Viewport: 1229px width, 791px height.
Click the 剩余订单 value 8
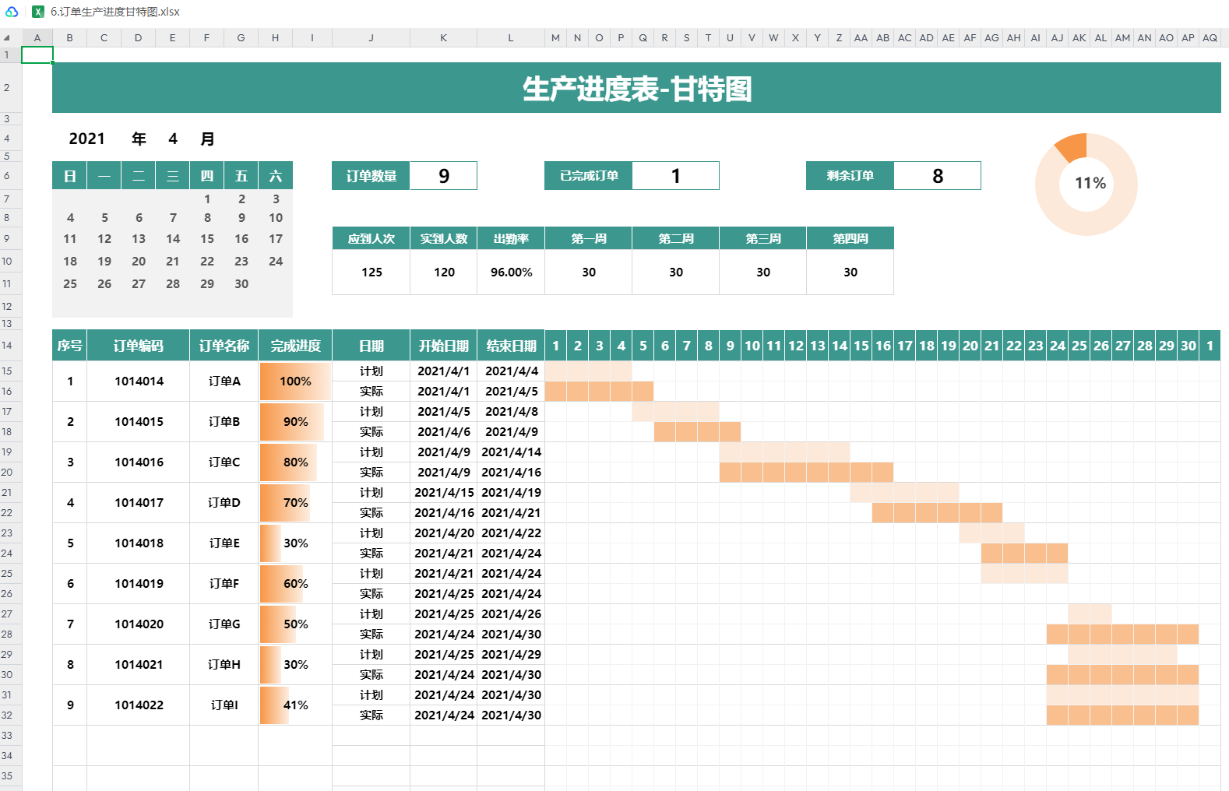[x=937, y=176]
